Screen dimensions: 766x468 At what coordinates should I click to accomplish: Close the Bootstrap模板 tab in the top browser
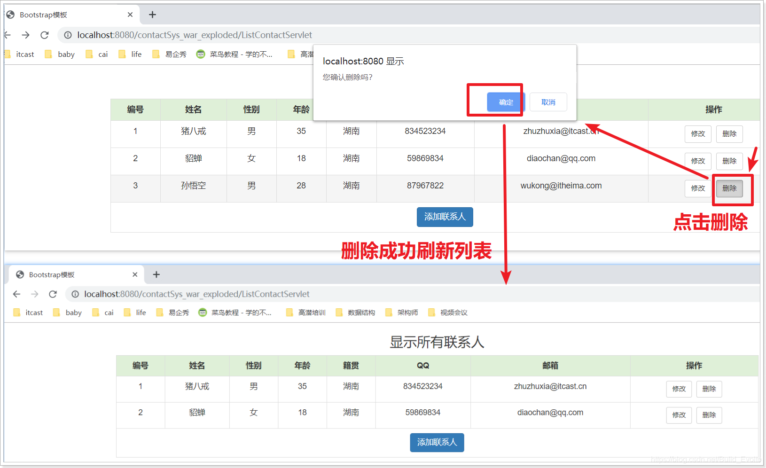click(130, 15)
